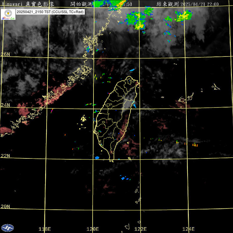This screenshot has height=233, width=233.
Task: Click the 24N latitude label
Action: point(5,105)
